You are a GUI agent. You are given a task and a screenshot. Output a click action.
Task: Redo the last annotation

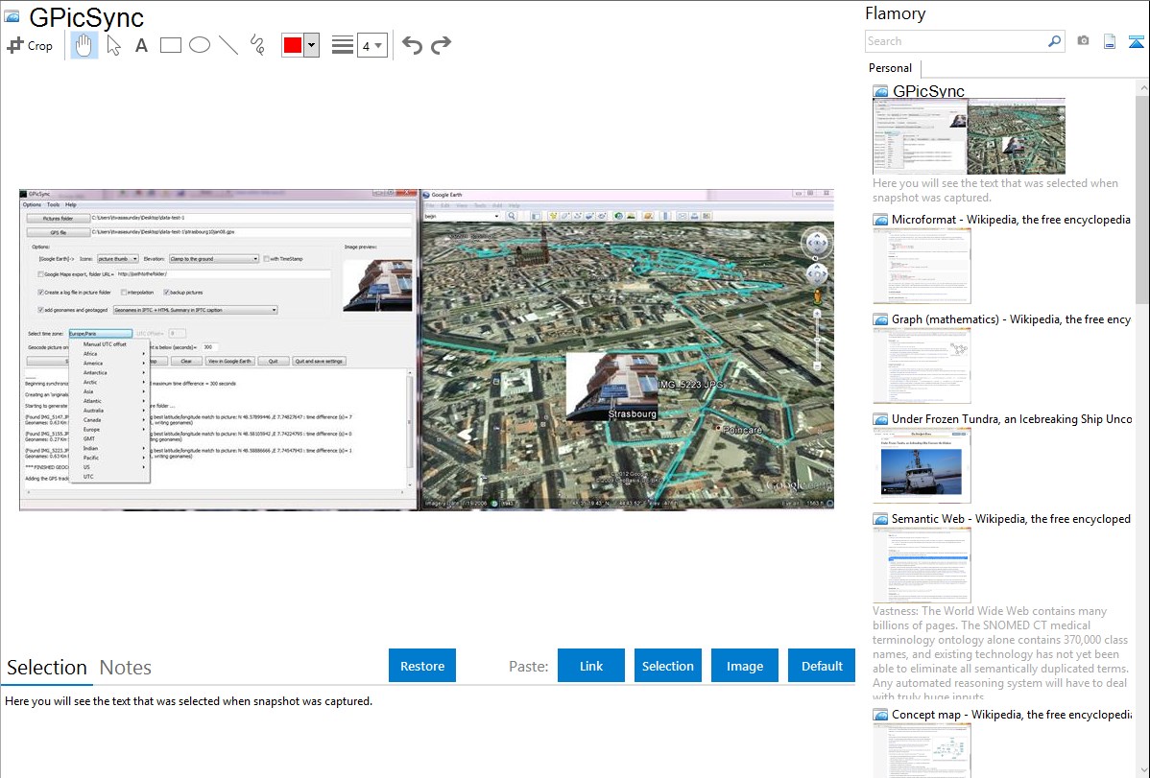pyautogui.click(x=441, y=45)
